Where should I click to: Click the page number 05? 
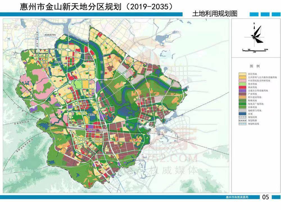pos(266,197)
